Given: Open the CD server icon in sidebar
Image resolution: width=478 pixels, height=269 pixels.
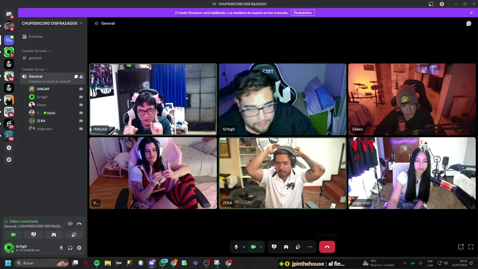Looking at the screenshot, I should [9, 40].
